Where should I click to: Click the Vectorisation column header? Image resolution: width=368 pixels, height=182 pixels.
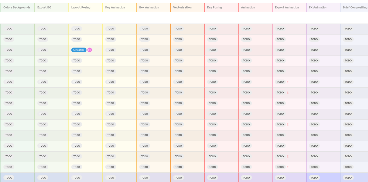click(182, 7)
